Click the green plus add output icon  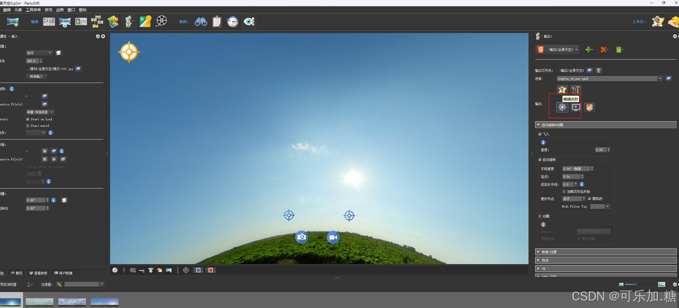[x=589, y=49]
